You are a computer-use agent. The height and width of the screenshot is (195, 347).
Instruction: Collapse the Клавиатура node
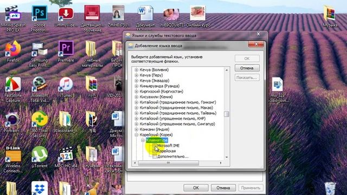143,140
